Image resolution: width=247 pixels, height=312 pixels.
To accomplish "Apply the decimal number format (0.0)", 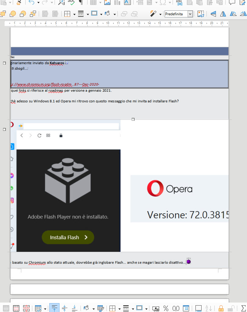I will 176,308.
